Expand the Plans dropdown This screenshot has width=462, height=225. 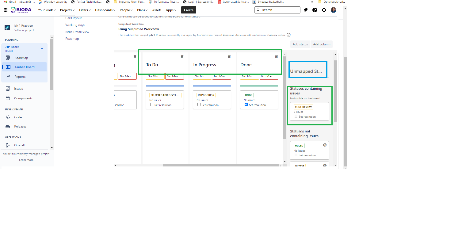143,10
